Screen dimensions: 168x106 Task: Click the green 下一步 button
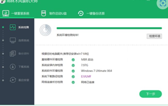[x=150, y=94]
